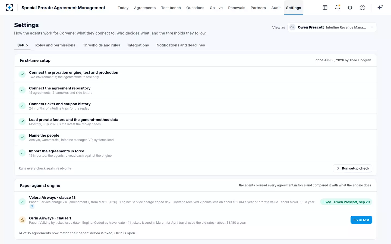Click the Name the people setup row
Screen dimensions: 391x244
(x=195, y=137)
